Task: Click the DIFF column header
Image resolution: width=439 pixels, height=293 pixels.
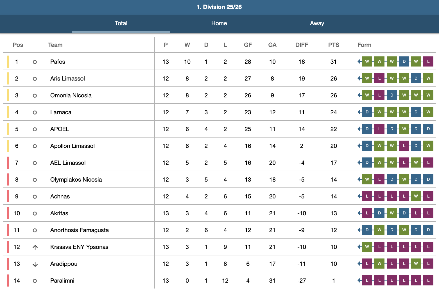Action: [302, 45]
